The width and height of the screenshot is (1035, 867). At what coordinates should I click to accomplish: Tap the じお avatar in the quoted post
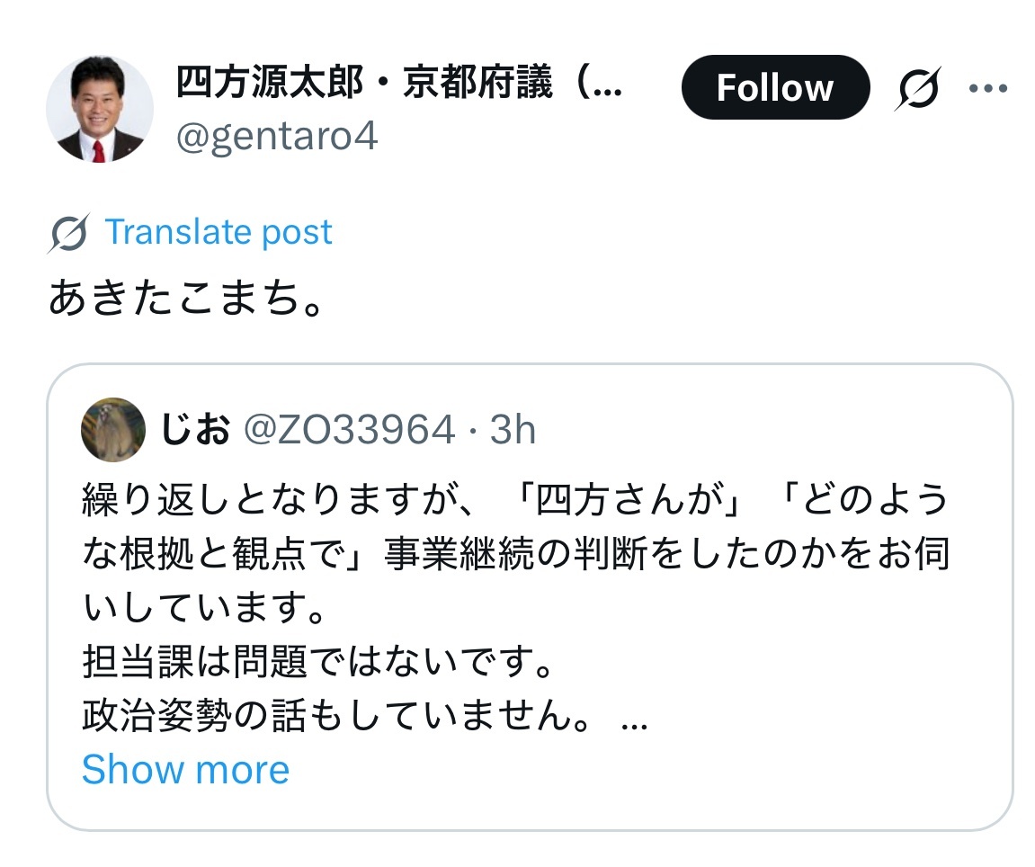[113, 430]
